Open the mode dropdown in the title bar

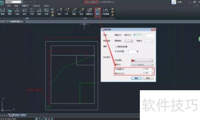click(x=14, y=2)
